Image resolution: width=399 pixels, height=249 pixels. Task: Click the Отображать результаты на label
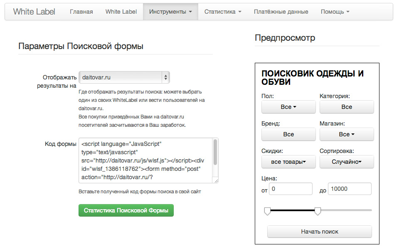57,81
